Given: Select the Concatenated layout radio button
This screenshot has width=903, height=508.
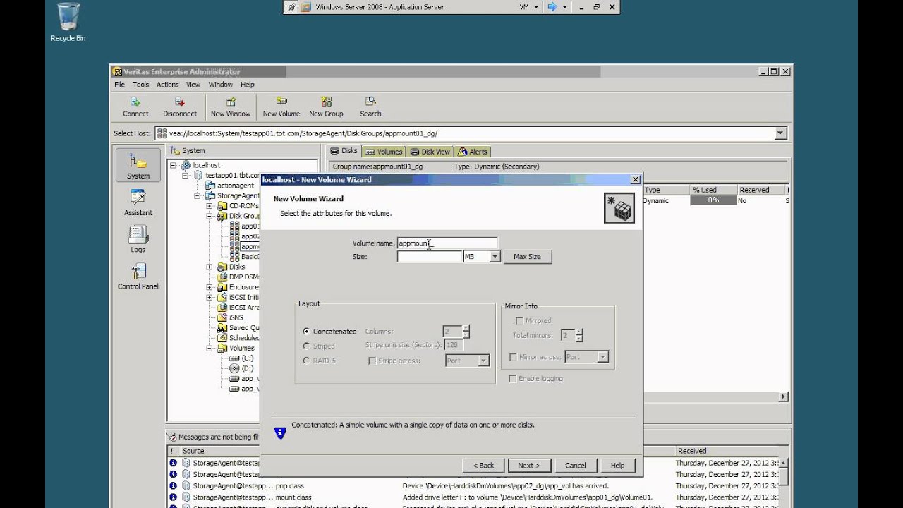Looking at the screenshot, I should [306, 331].
